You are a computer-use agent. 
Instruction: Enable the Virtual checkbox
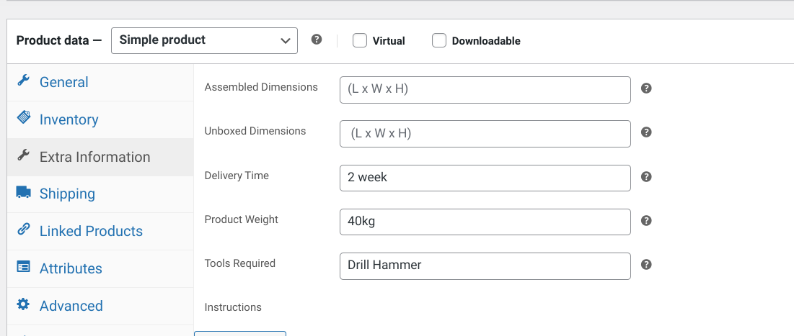(x=360, y=41)
